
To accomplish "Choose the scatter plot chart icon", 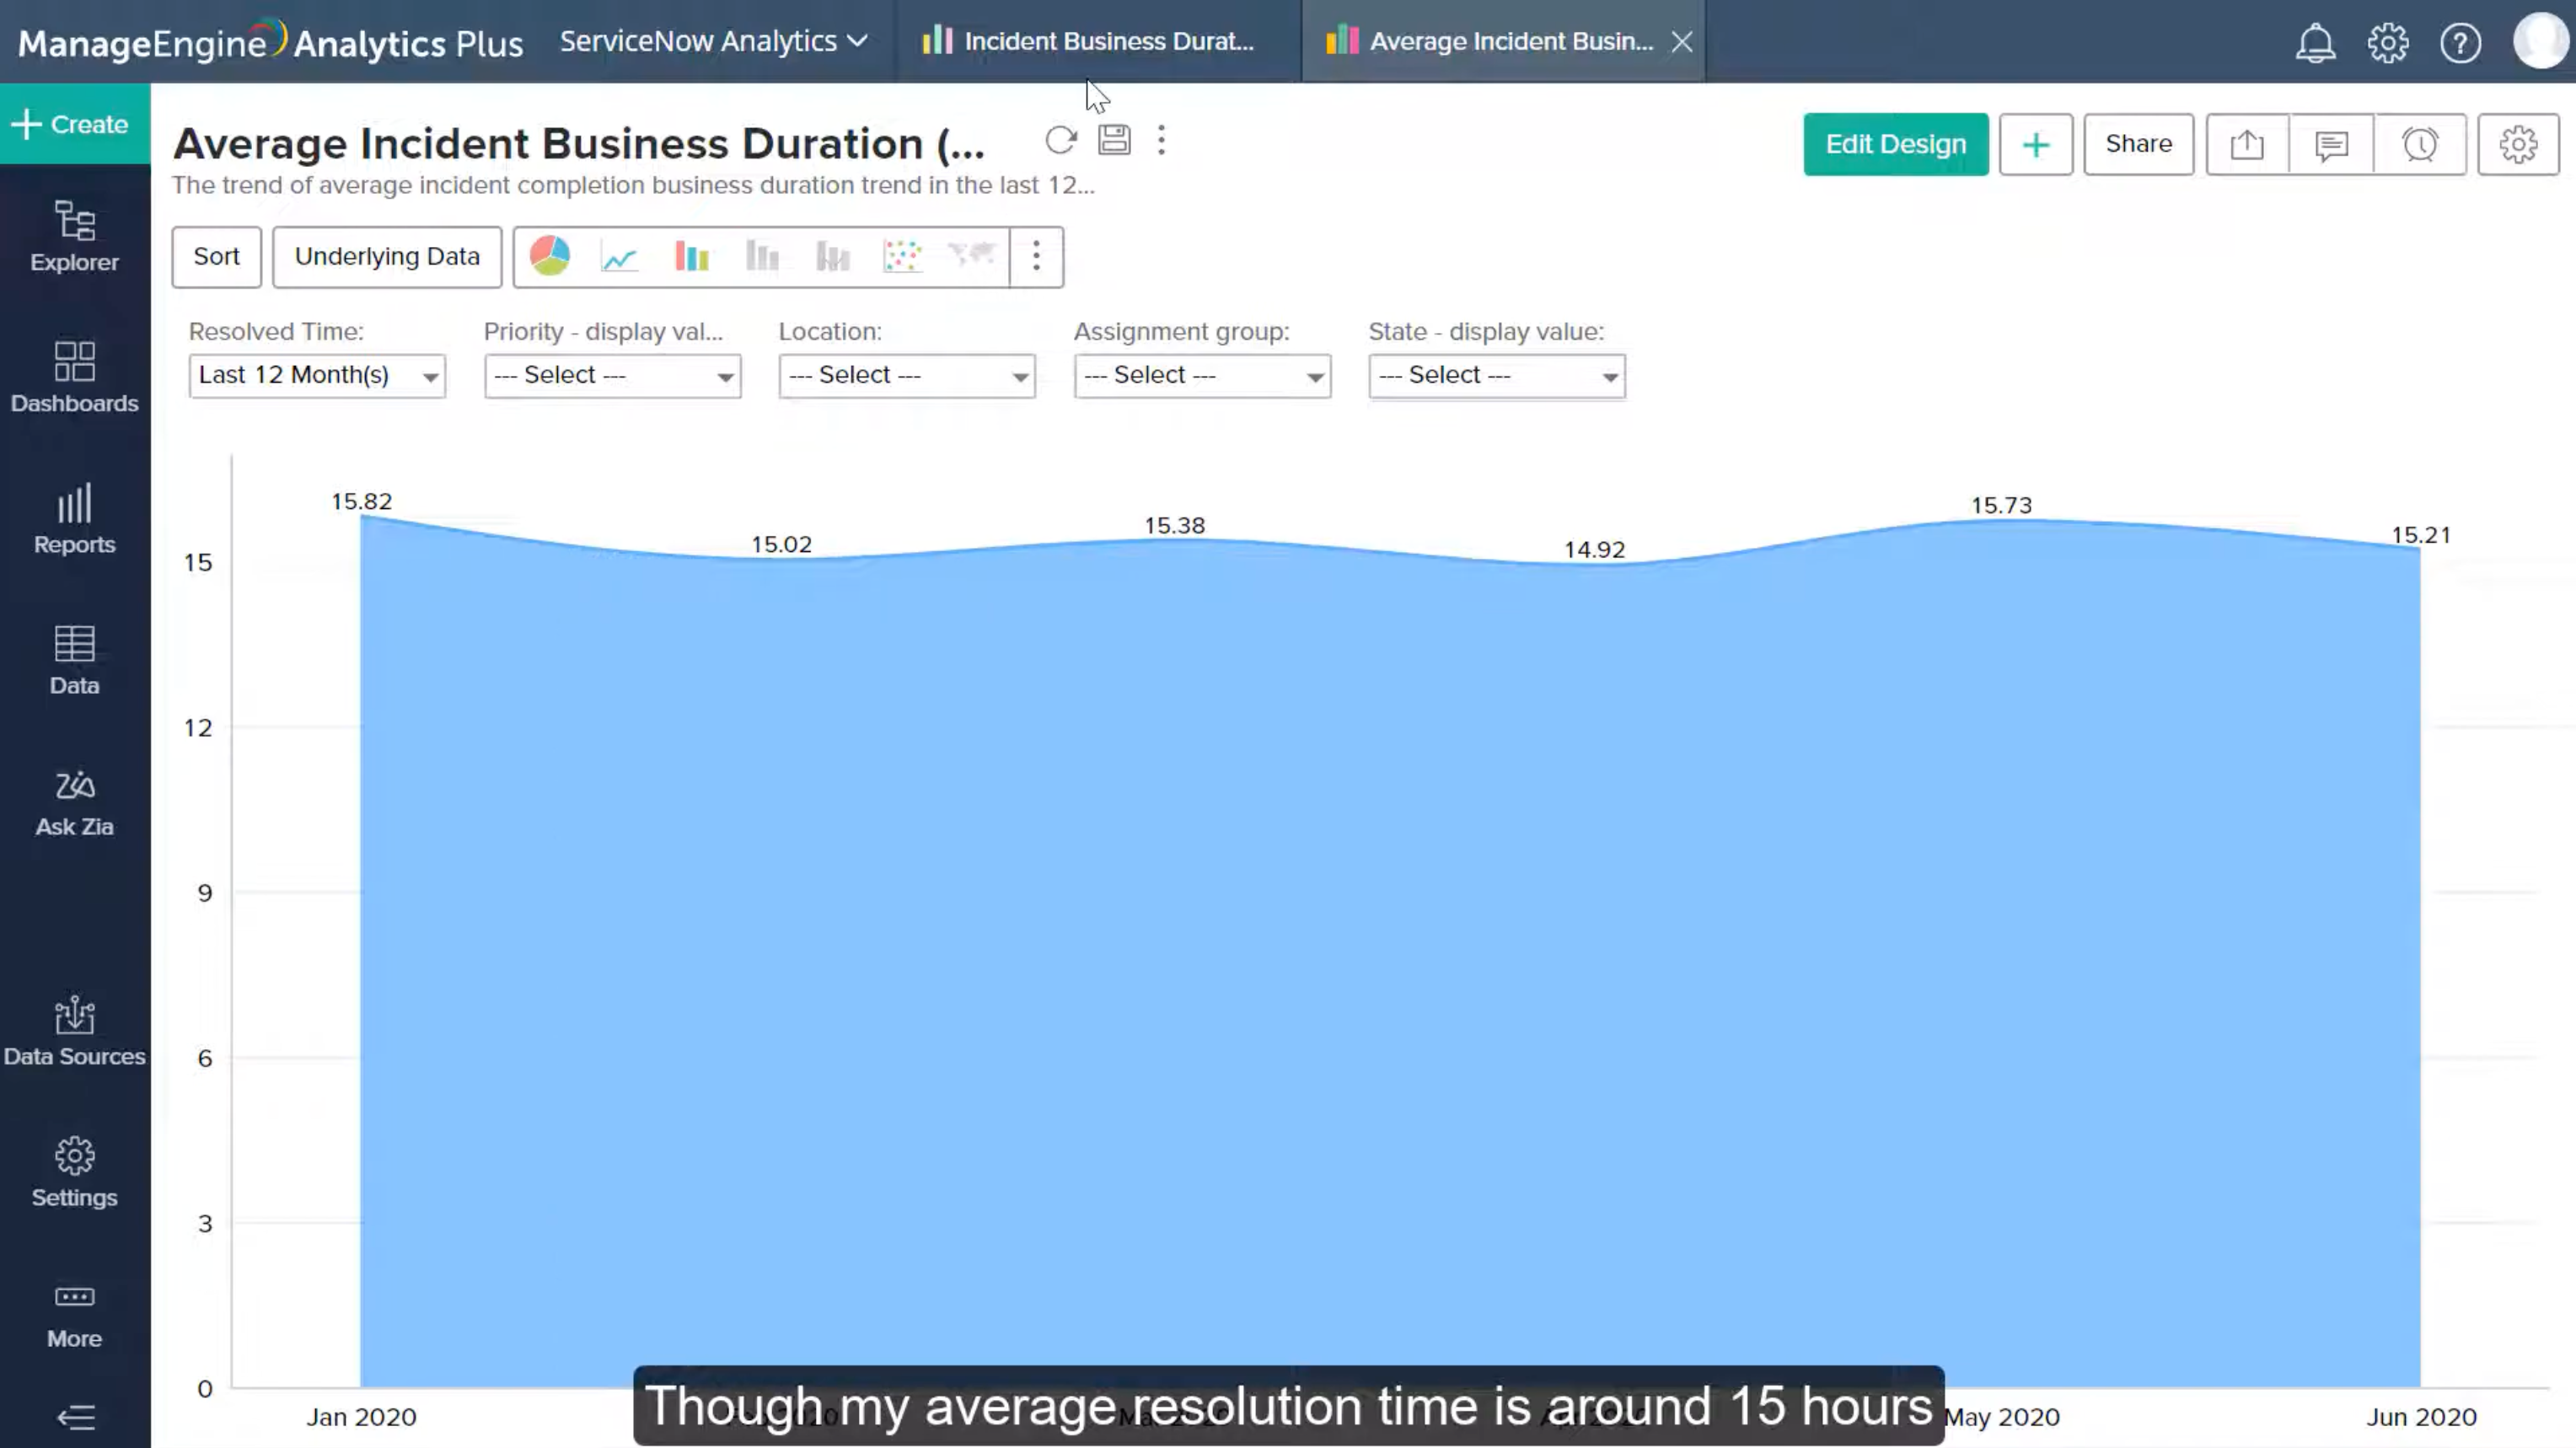I will pyautogui.click(x=902, y=257).
